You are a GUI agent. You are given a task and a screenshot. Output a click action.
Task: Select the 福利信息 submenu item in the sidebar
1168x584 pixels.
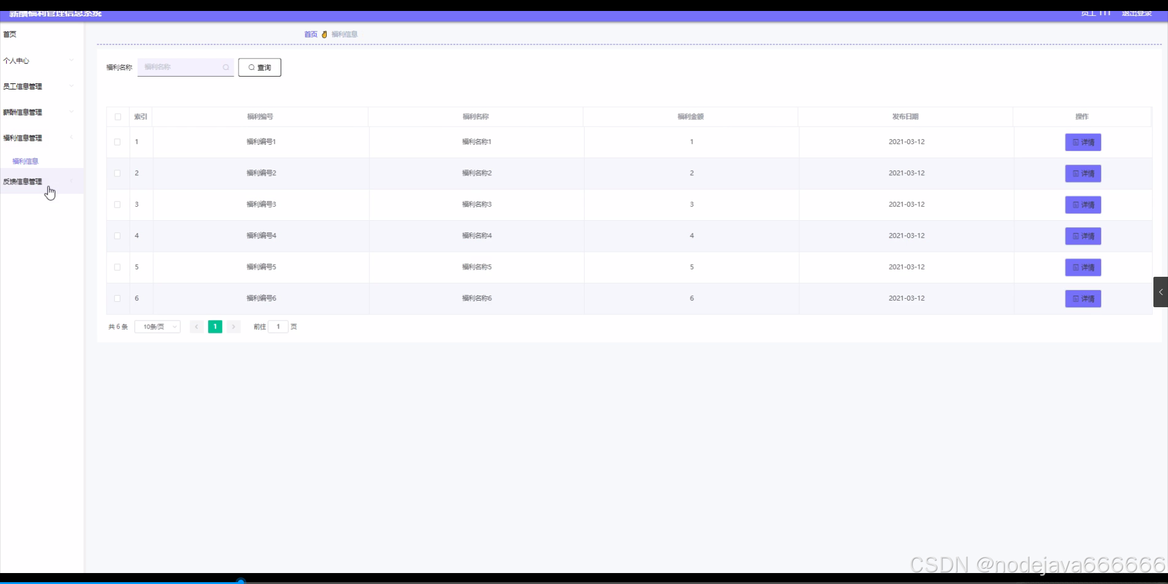click(x=26, y=161)
